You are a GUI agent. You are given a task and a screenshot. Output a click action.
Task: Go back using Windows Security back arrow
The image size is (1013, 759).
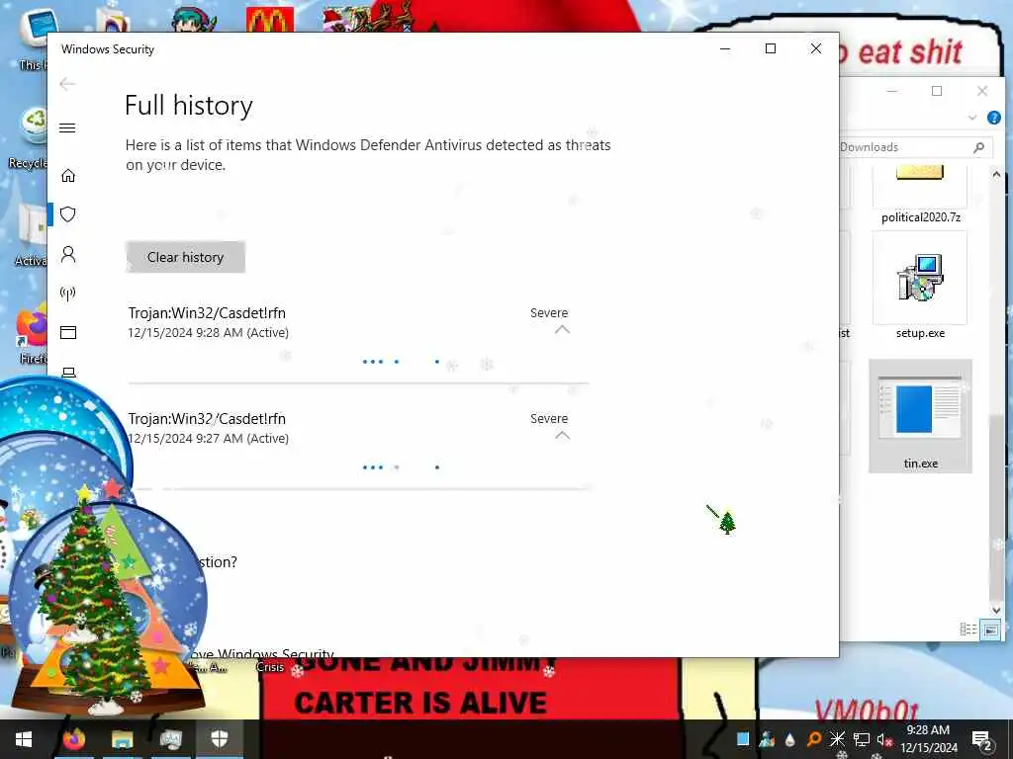coord(68,84)
